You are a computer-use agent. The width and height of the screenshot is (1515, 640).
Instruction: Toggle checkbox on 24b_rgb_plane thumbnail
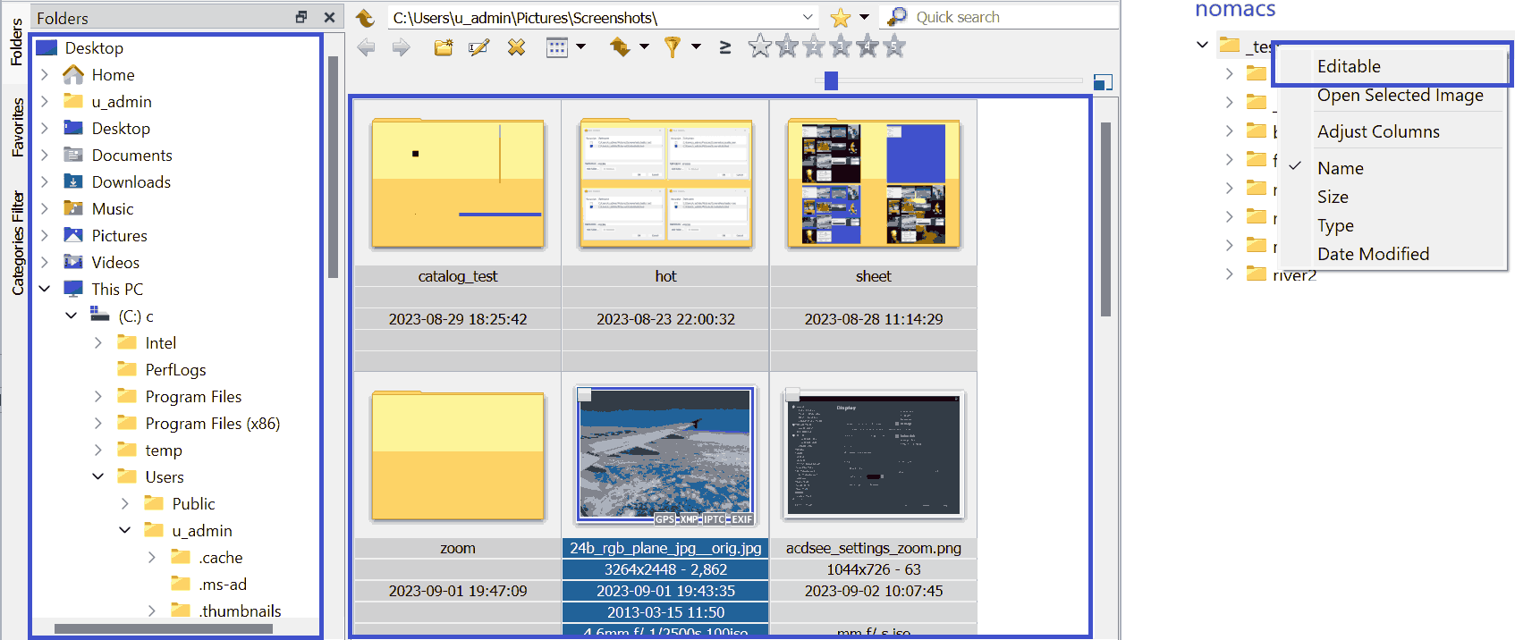click(x=585, y=395)
